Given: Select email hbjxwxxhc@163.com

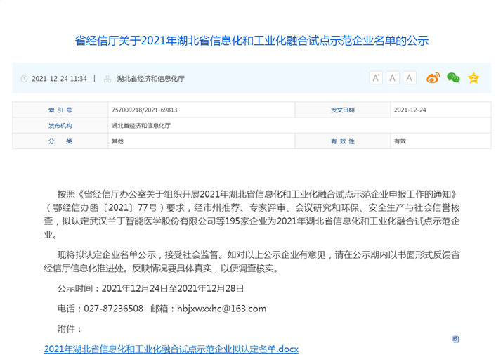Looking at the screenshot, I should point(222,309).
